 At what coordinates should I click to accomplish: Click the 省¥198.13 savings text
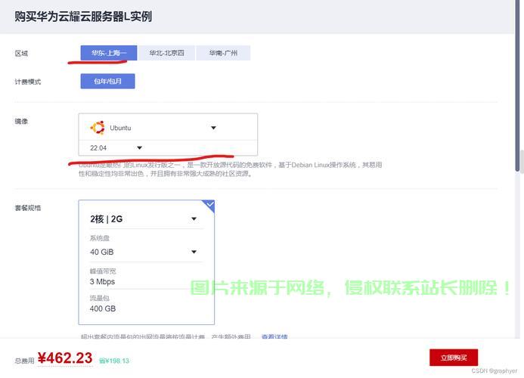click(x=114, y=361)
